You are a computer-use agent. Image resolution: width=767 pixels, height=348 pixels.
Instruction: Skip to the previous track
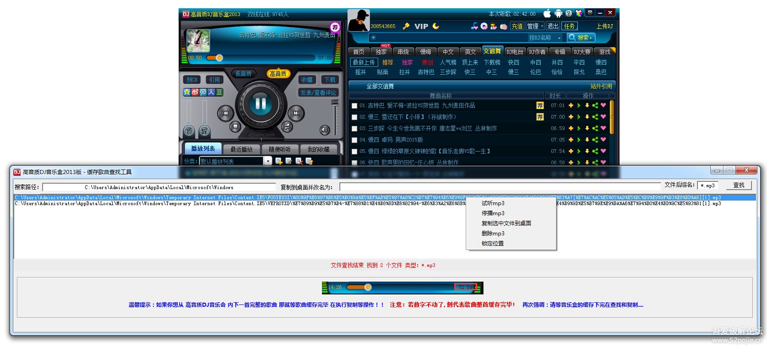pos(225,113)
